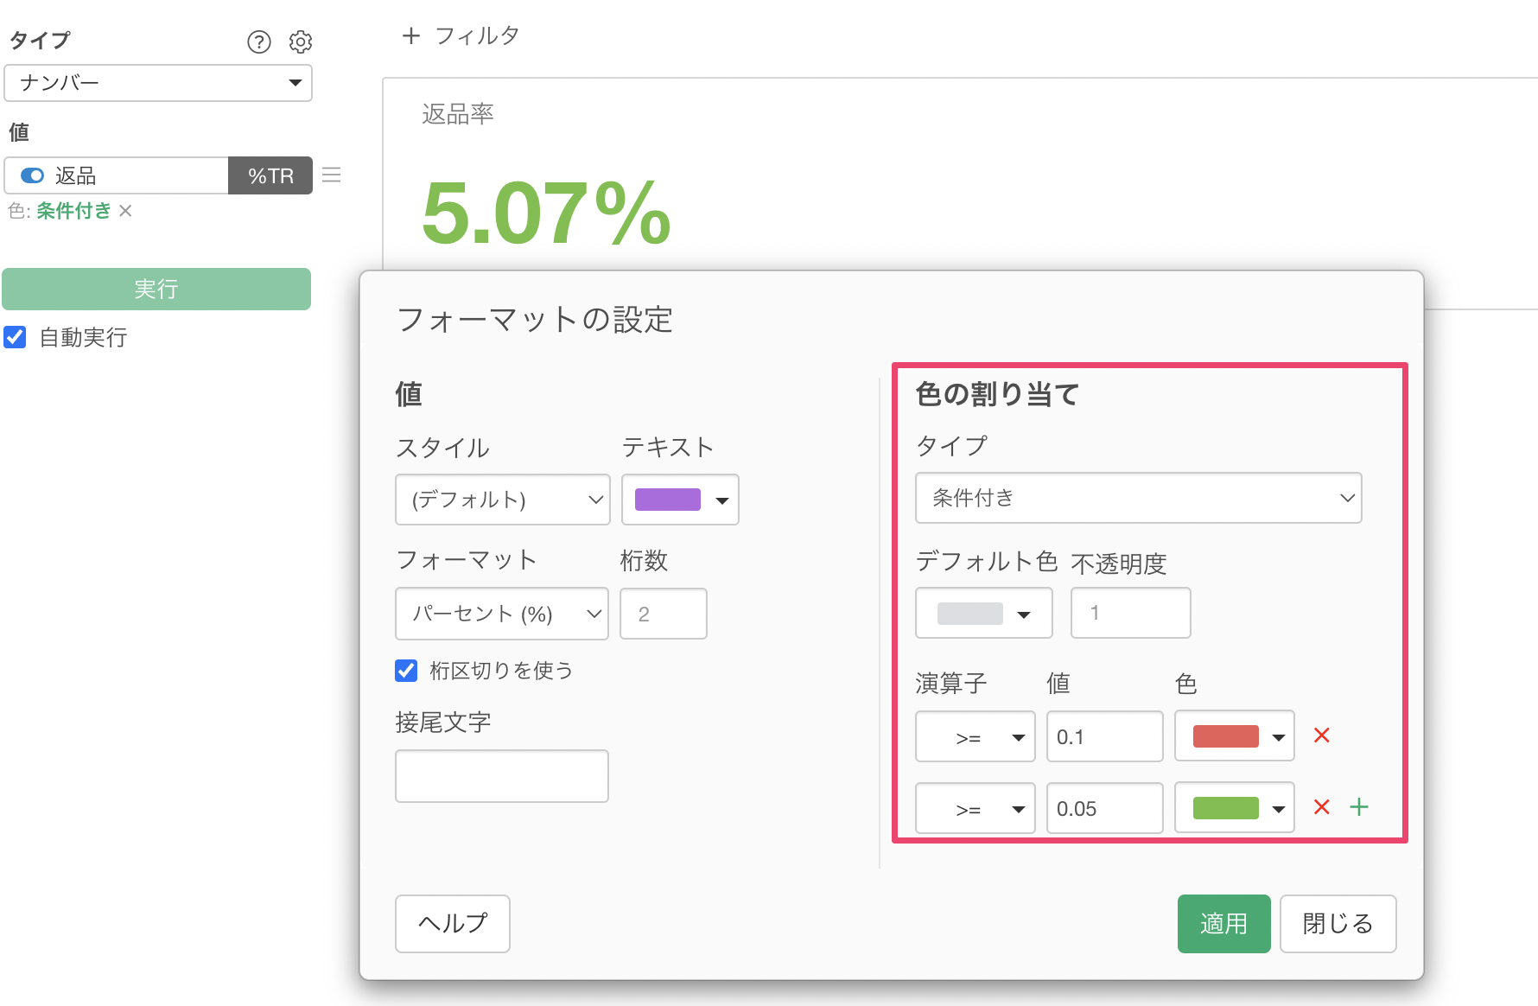Image resolution: width=1538 pixels, height=1006 pixels.
Task: Click the 適用 apply button
Action: pos(1223,924)
